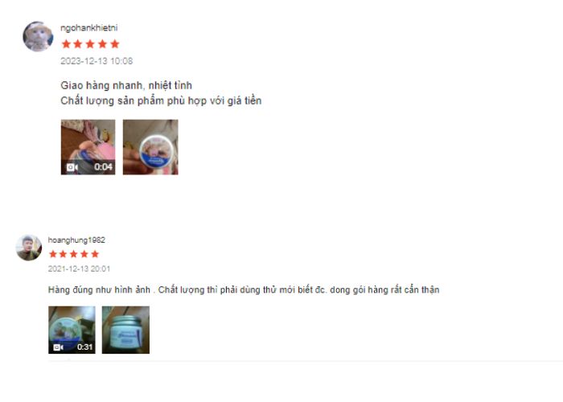
Task: Click fifth star of ngohankhietni's rating
Action: pos(115,44)
